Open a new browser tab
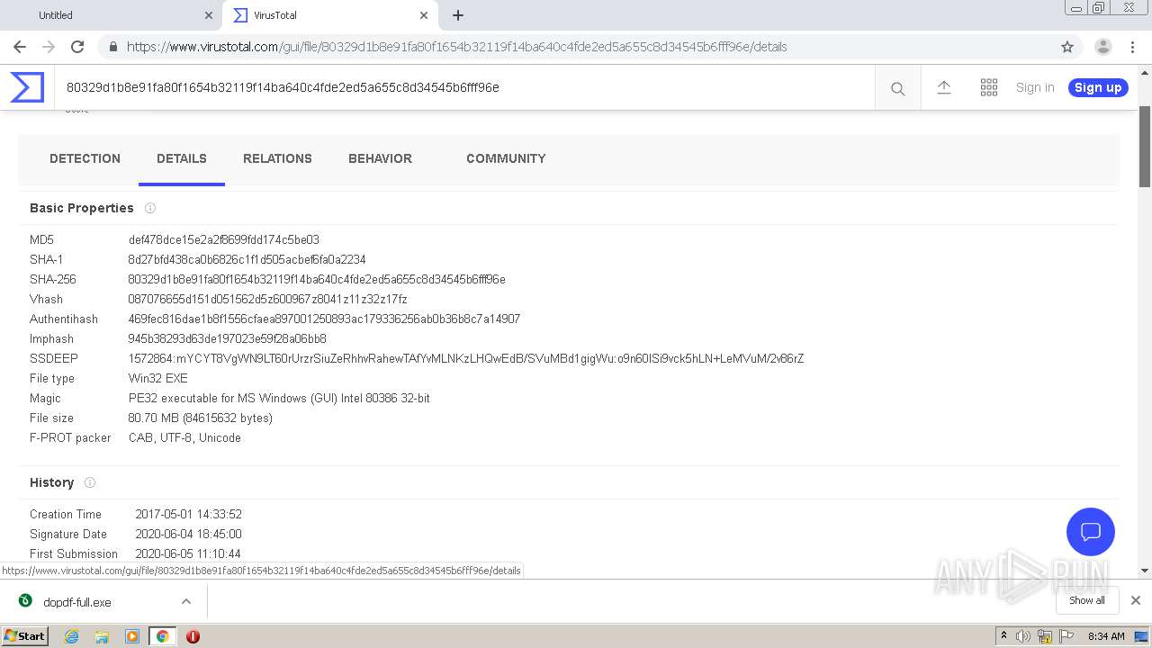The height and width of the screenshot is (648, 1152). click(457, 15)
